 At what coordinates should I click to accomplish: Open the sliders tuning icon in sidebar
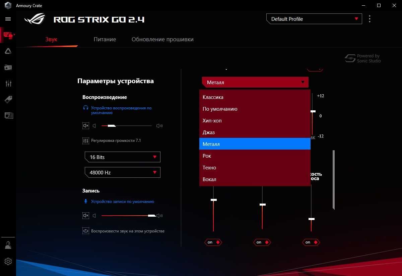pos(8,84)
